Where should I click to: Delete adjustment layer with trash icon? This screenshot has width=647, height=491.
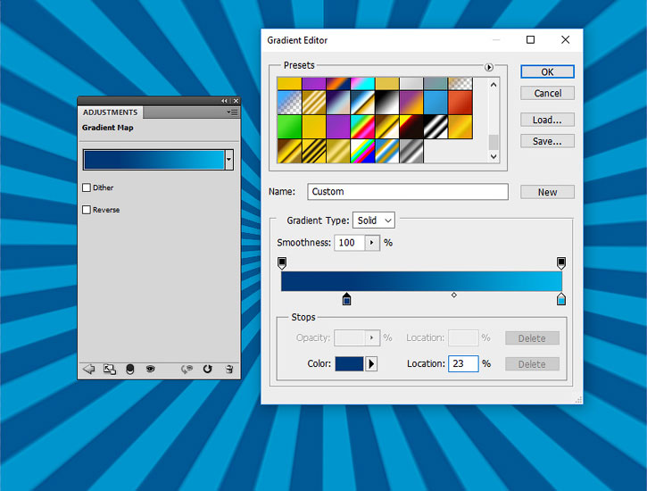pyautogui.click(x=229, y=369)
